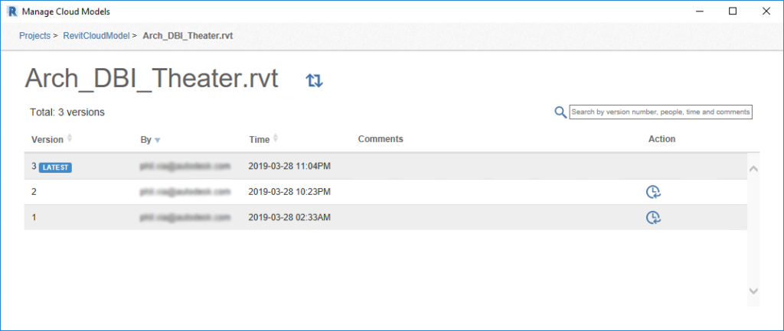Click the refresh arrows icon beside the file title
The width and height of the screenshot is (784, 331).
pyautogui.click(x=315, y=80)
